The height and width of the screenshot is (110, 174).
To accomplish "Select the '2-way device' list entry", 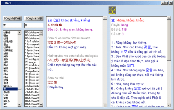I will pos(32,71).
